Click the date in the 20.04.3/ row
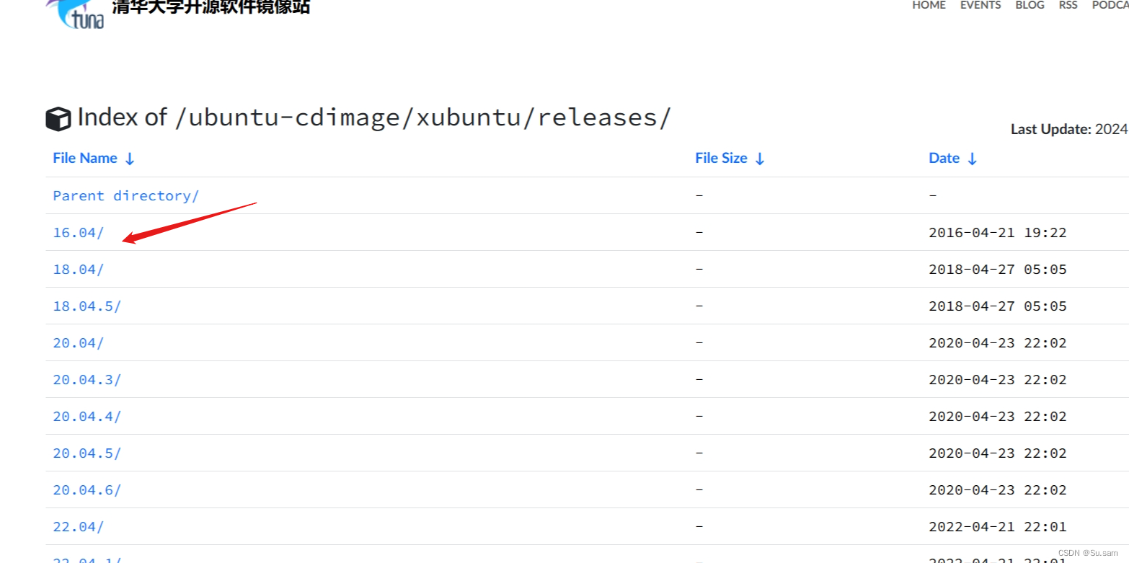The width and height of the screenshot is (1129, 563). tap(998, 380)
